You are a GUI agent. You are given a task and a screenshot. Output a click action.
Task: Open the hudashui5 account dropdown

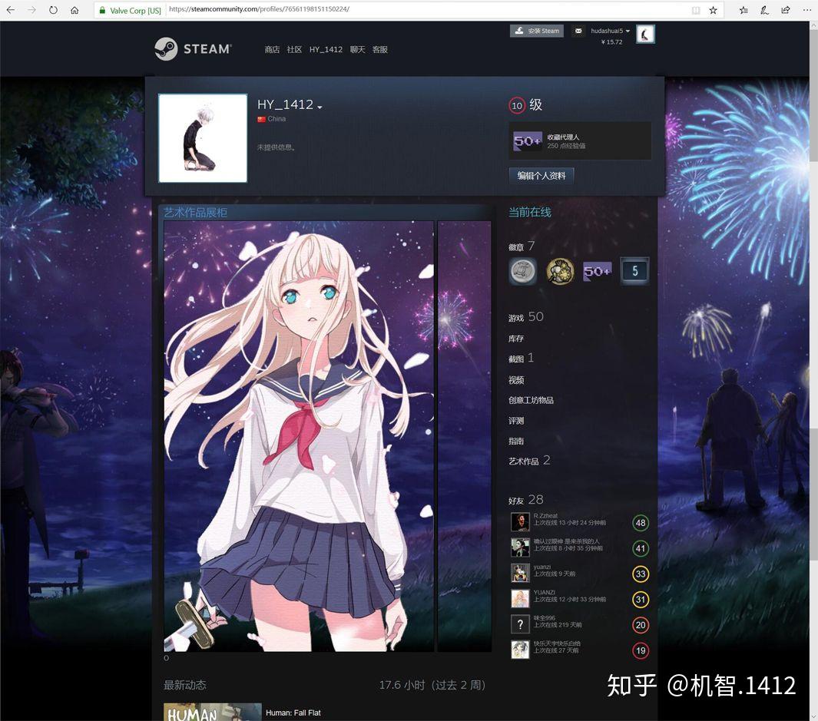[x=608, y=31]
